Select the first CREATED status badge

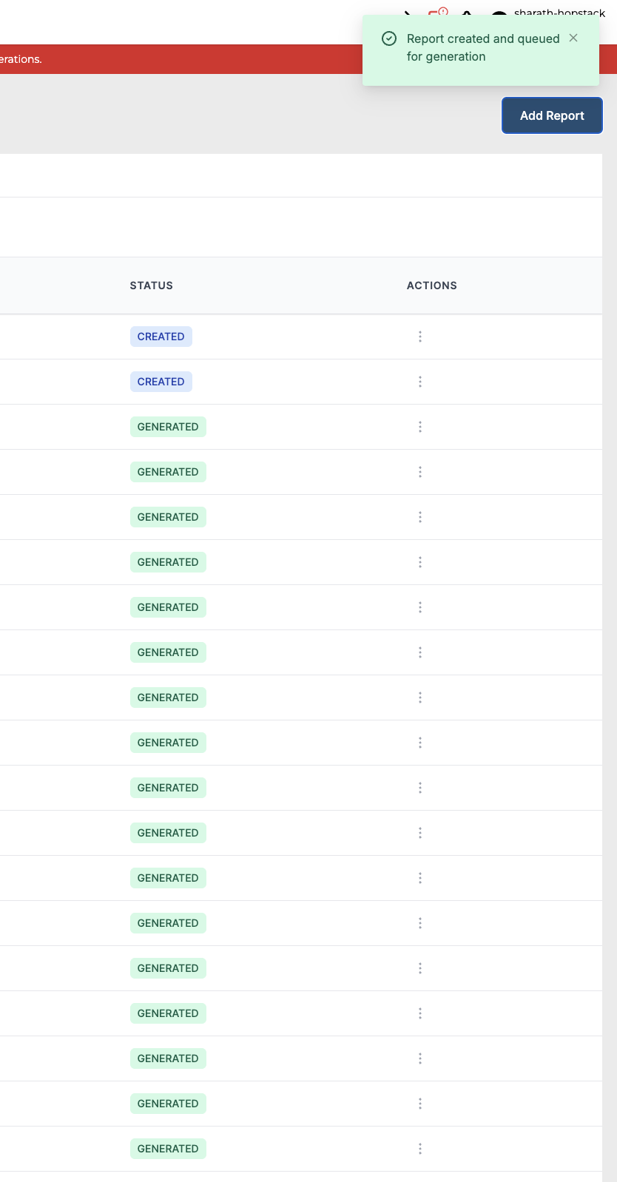click(161, 337)
